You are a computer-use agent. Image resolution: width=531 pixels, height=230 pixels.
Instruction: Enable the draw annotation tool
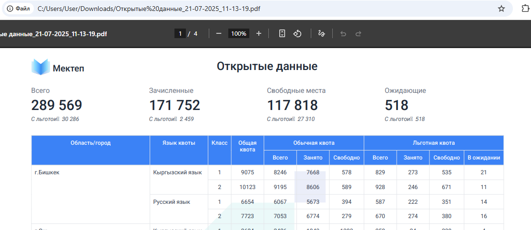pos(321,33)
